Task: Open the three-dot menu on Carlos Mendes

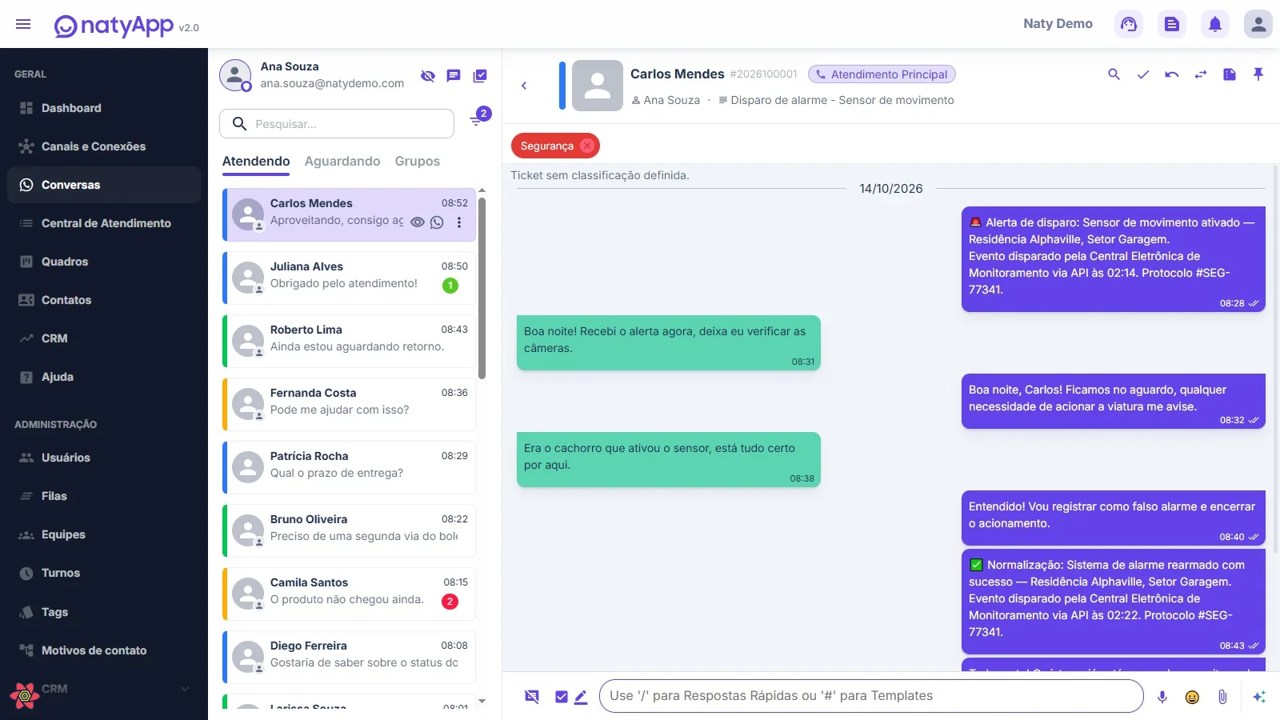Action: click(459, 222)
